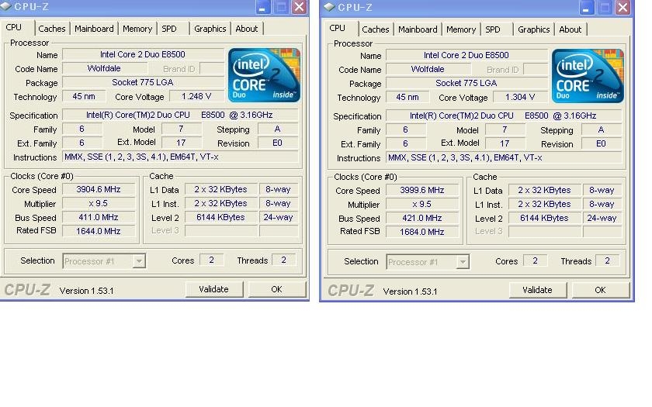Screen dimensions: 652x407
Task: Click OK button in right CPU-Z window
Action: [x=600, y=290]
